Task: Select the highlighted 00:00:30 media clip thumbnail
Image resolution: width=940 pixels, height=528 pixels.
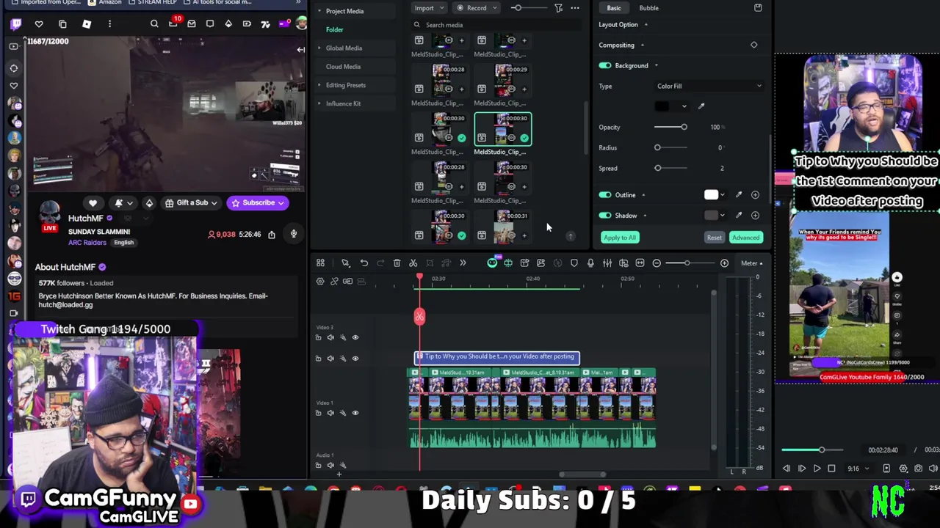Action: tap(503, 129)
